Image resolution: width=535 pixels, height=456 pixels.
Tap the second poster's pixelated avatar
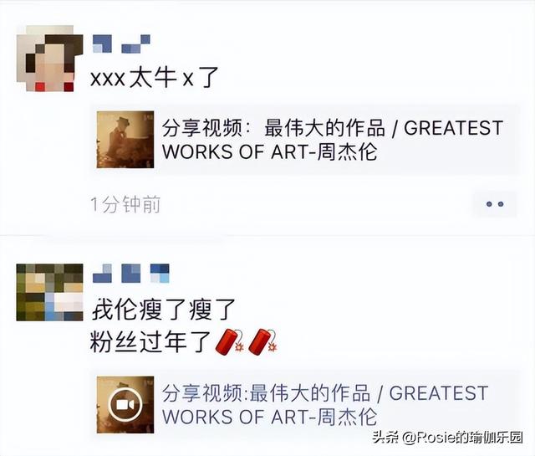tap(49, 292)
